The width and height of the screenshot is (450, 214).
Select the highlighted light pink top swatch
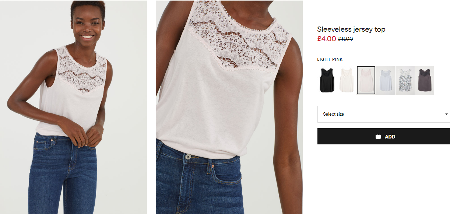pyautogui.click(x=366, y=80)
